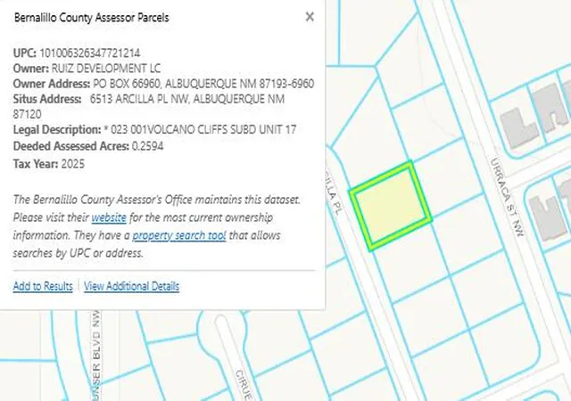571x401 pixels.
Task: Click the owner address PO BOX 66960
Action: click(127, 84)
